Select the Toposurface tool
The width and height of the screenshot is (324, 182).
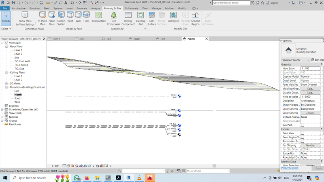click(x=99, y=17)
